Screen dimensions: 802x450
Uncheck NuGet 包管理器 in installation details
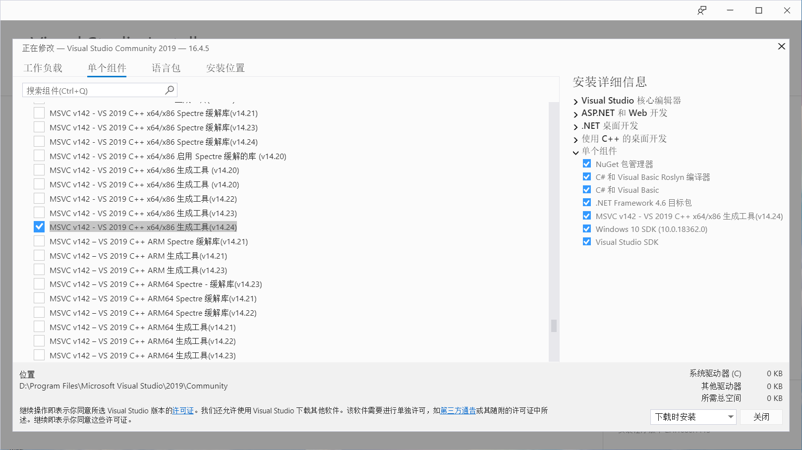(x=586, y=164)
